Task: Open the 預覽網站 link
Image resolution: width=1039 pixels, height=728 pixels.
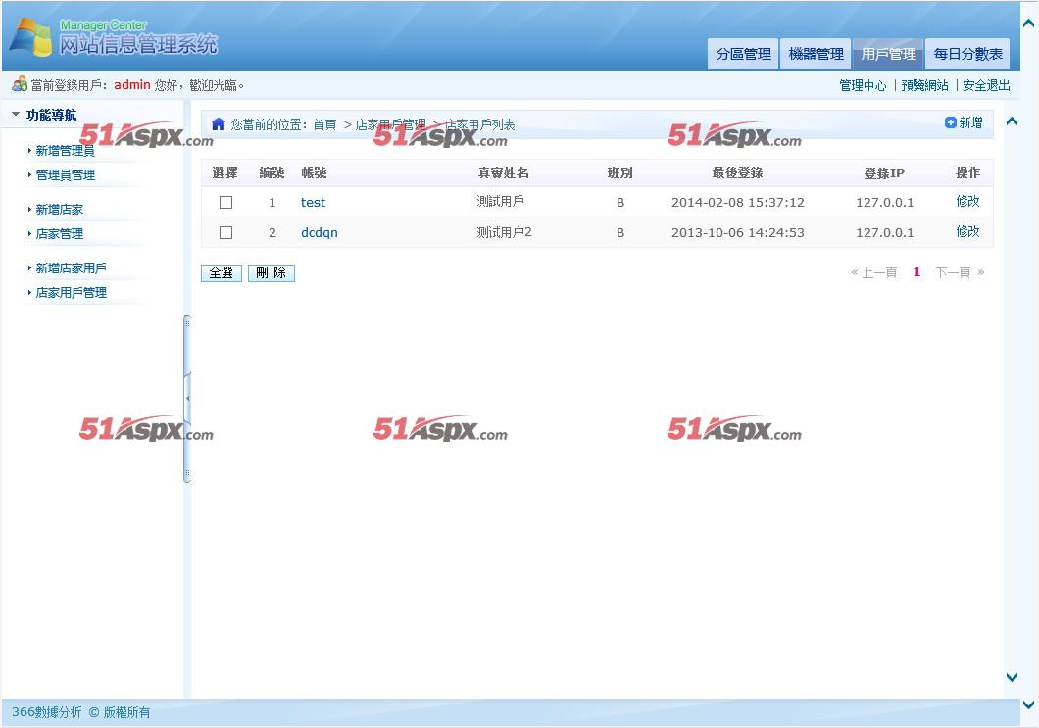Action: [x=924, y=85]
